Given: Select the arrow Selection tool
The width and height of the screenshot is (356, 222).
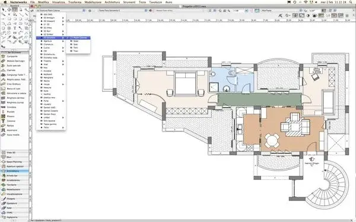Looking at the screenshot, I should (x=3, y=9).
